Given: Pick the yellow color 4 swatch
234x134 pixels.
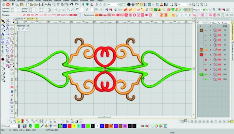Looking at the screenshot, I should (74, 126).
